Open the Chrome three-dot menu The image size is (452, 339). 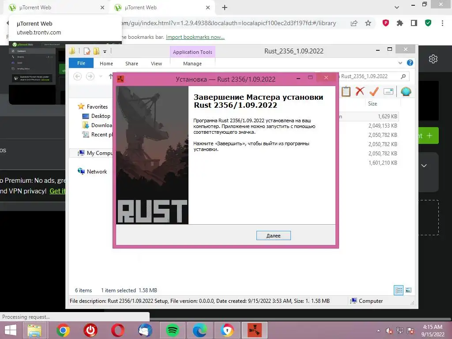coord(442,23)
